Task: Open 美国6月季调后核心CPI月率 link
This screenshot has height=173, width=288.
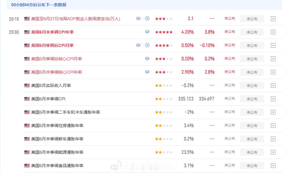Action: (57, 59)
